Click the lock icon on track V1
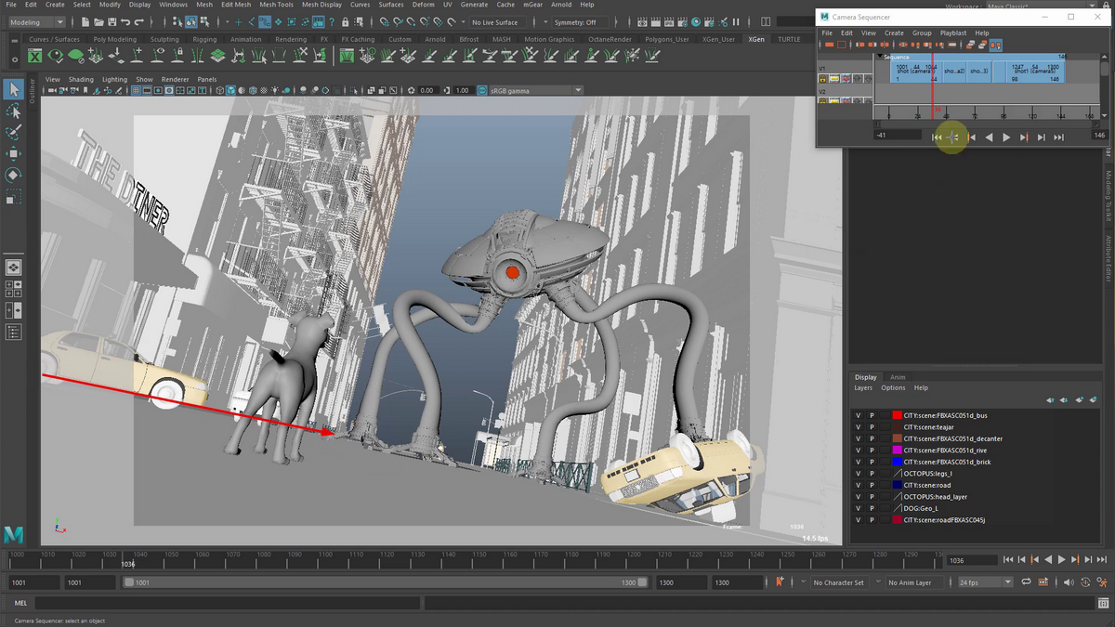 pos(823,79)
